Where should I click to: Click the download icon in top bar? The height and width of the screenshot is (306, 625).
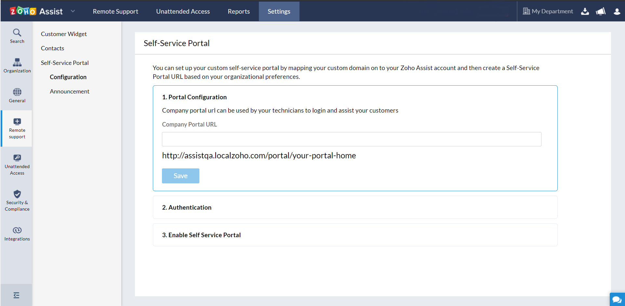[585, 11]
